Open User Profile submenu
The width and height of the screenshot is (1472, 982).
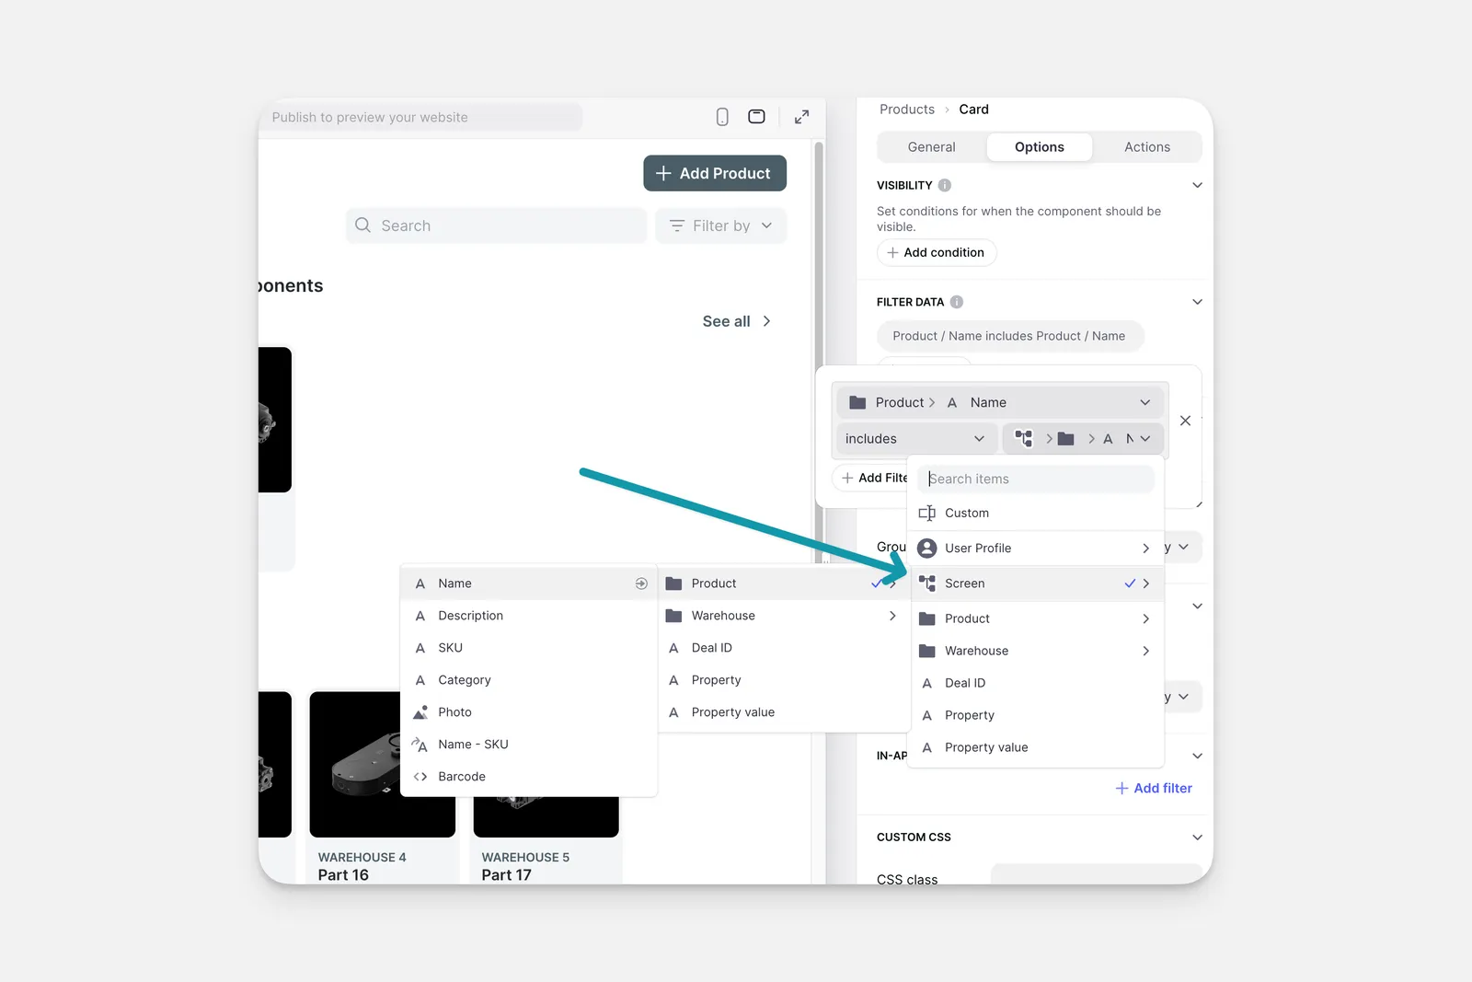pos(1036,549)
